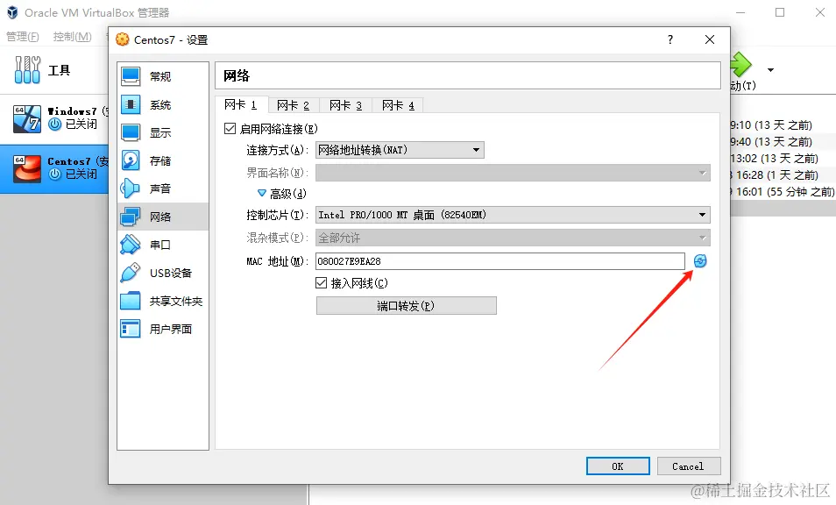Collapse the 高级 advanced section
Image resolution: width=836 pixels, height=505 pixels.
262,193
